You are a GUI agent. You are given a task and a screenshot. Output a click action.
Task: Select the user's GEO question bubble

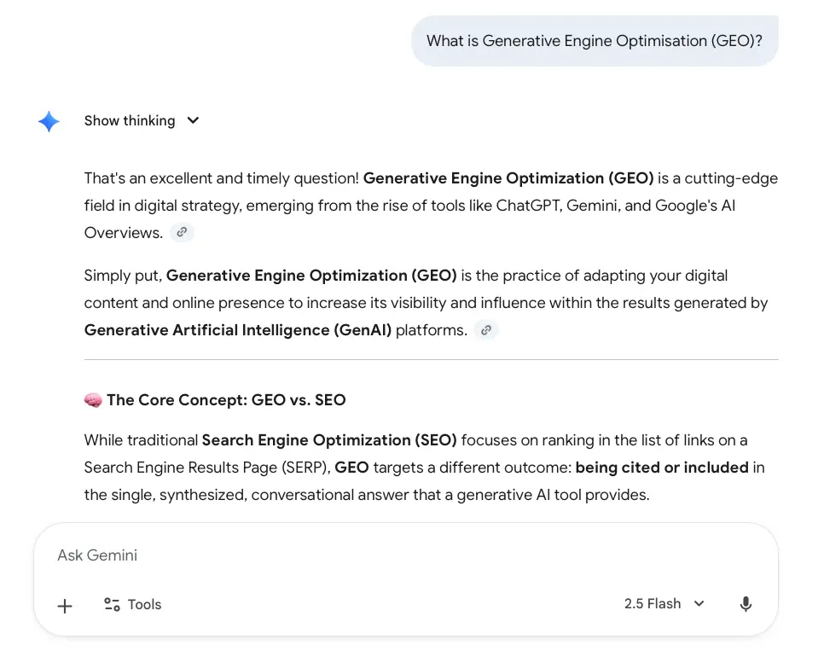(x=595, y=40)
